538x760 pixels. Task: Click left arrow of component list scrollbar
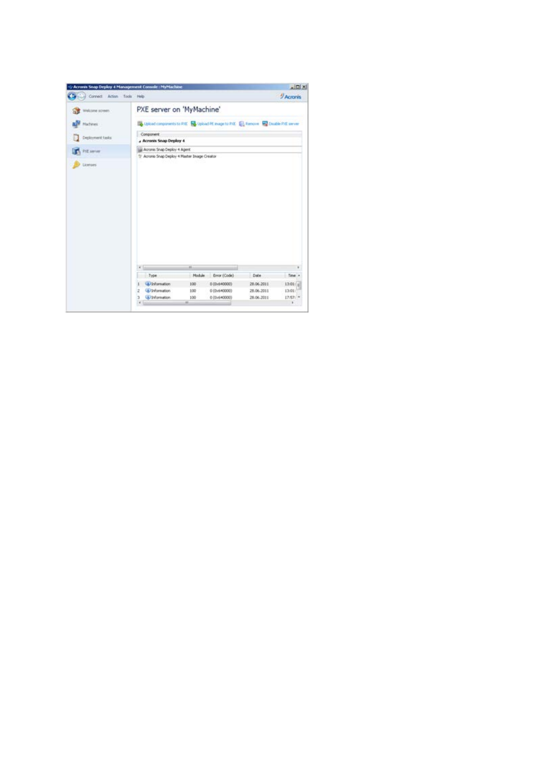pos(140,267)
